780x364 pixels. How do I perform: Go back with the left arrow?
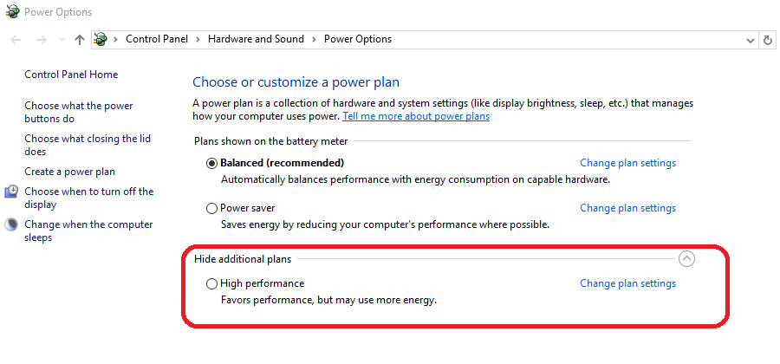pyautogui.click(x=16, y=40)
